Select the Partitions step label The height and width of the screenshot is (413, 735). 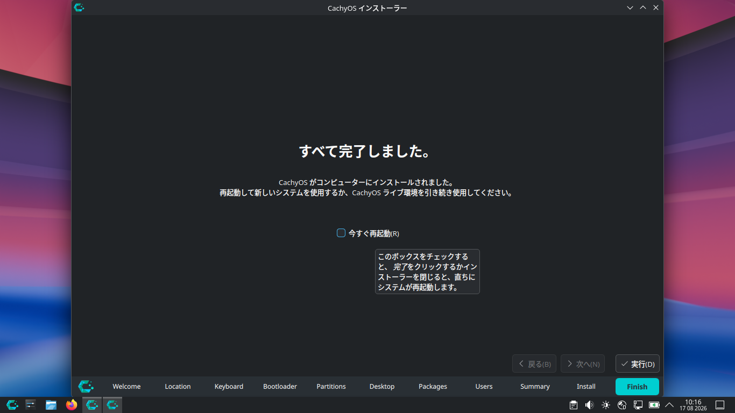[331, 387]
